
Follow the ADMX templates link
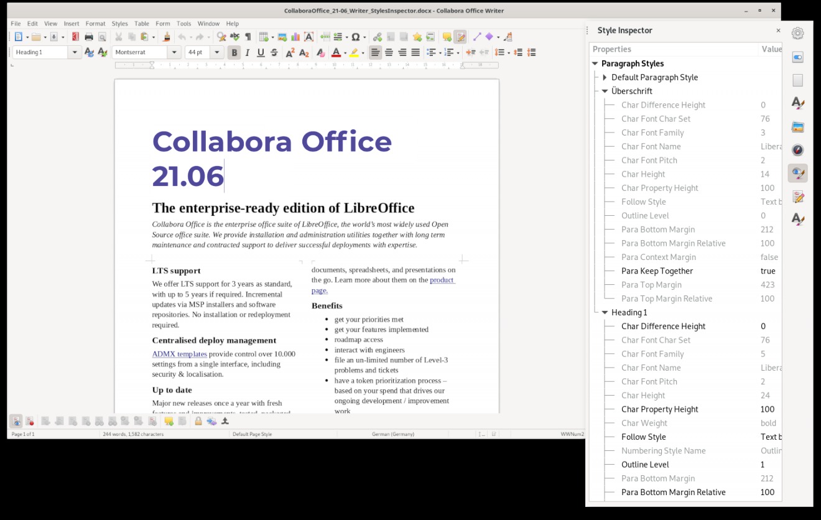(179, 354)
